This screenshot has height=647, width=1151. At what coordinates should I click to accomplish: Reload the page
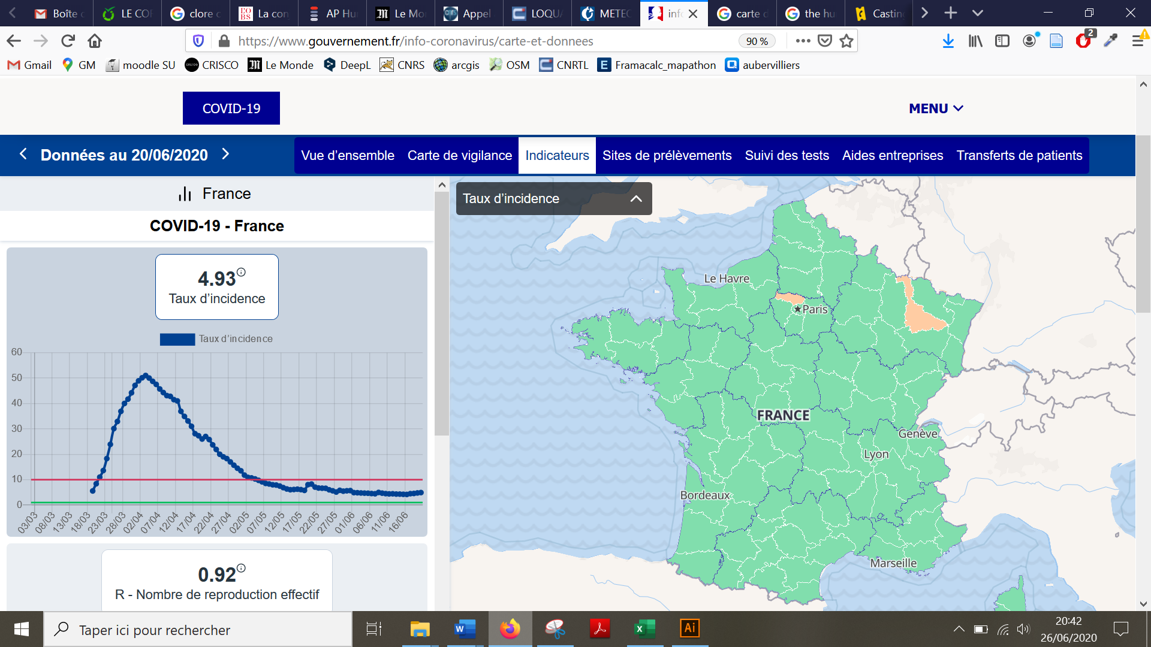[x=68, y=41]
